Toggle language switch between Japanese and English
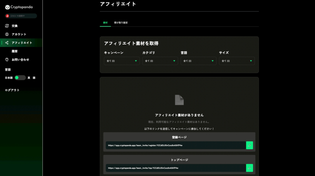The height and width of the screenshot is (176, 315). click(x=20, y=78)
